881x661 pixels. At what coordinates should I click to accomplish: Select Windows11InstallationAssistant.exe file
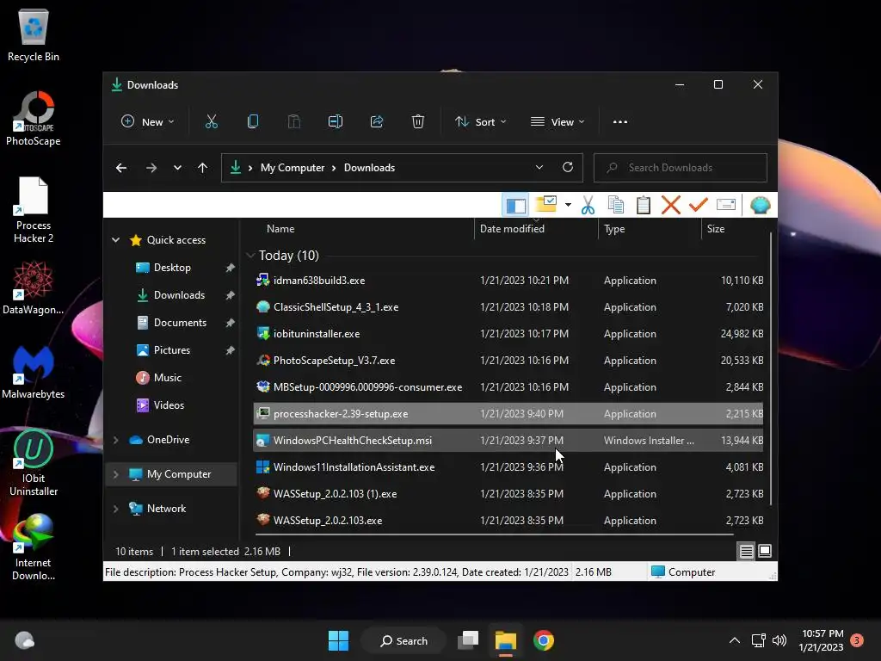tap(508, 467)
